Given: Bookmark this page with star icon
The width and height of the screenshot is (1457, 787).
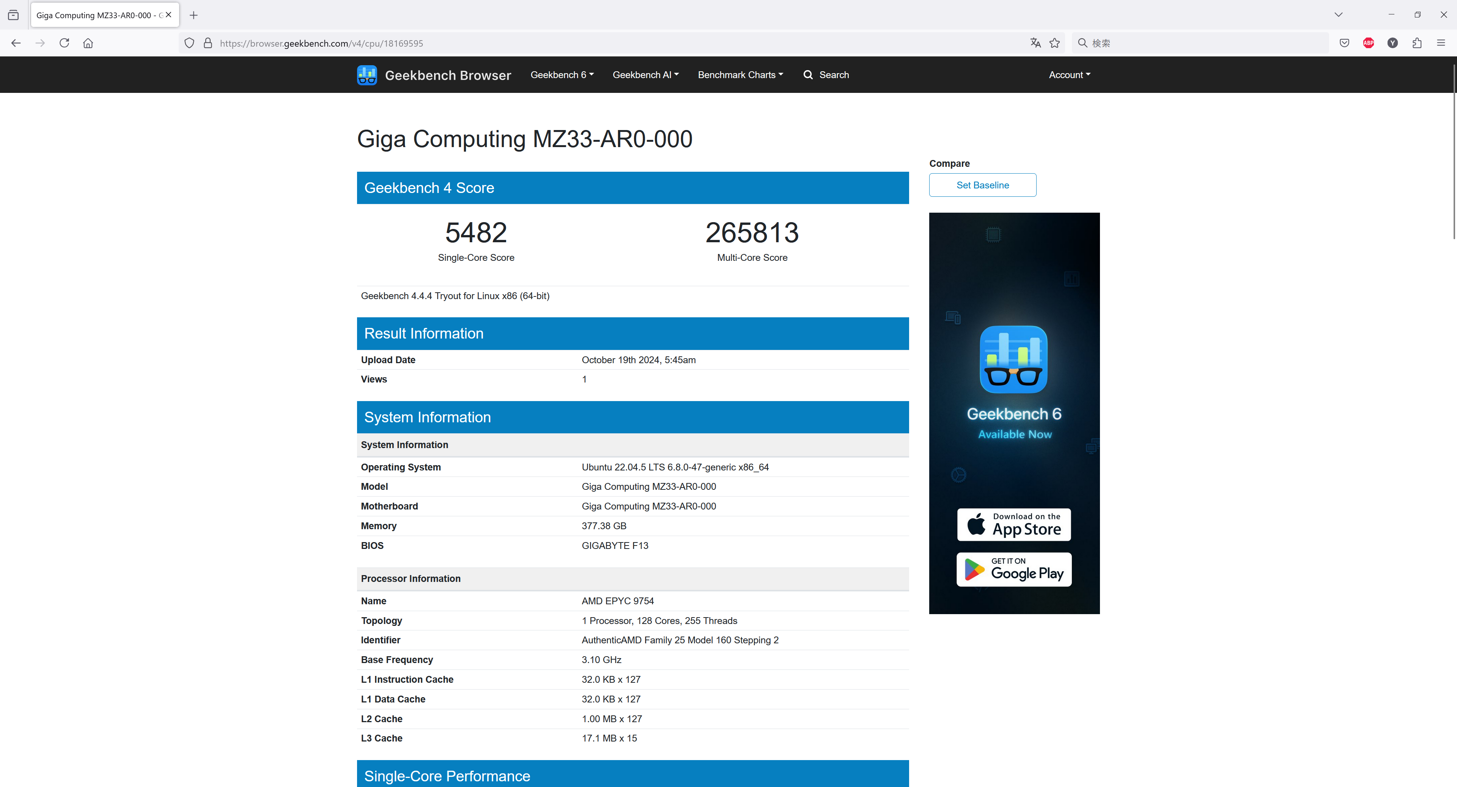Looking at the screenshot, I should (1054, 43).
